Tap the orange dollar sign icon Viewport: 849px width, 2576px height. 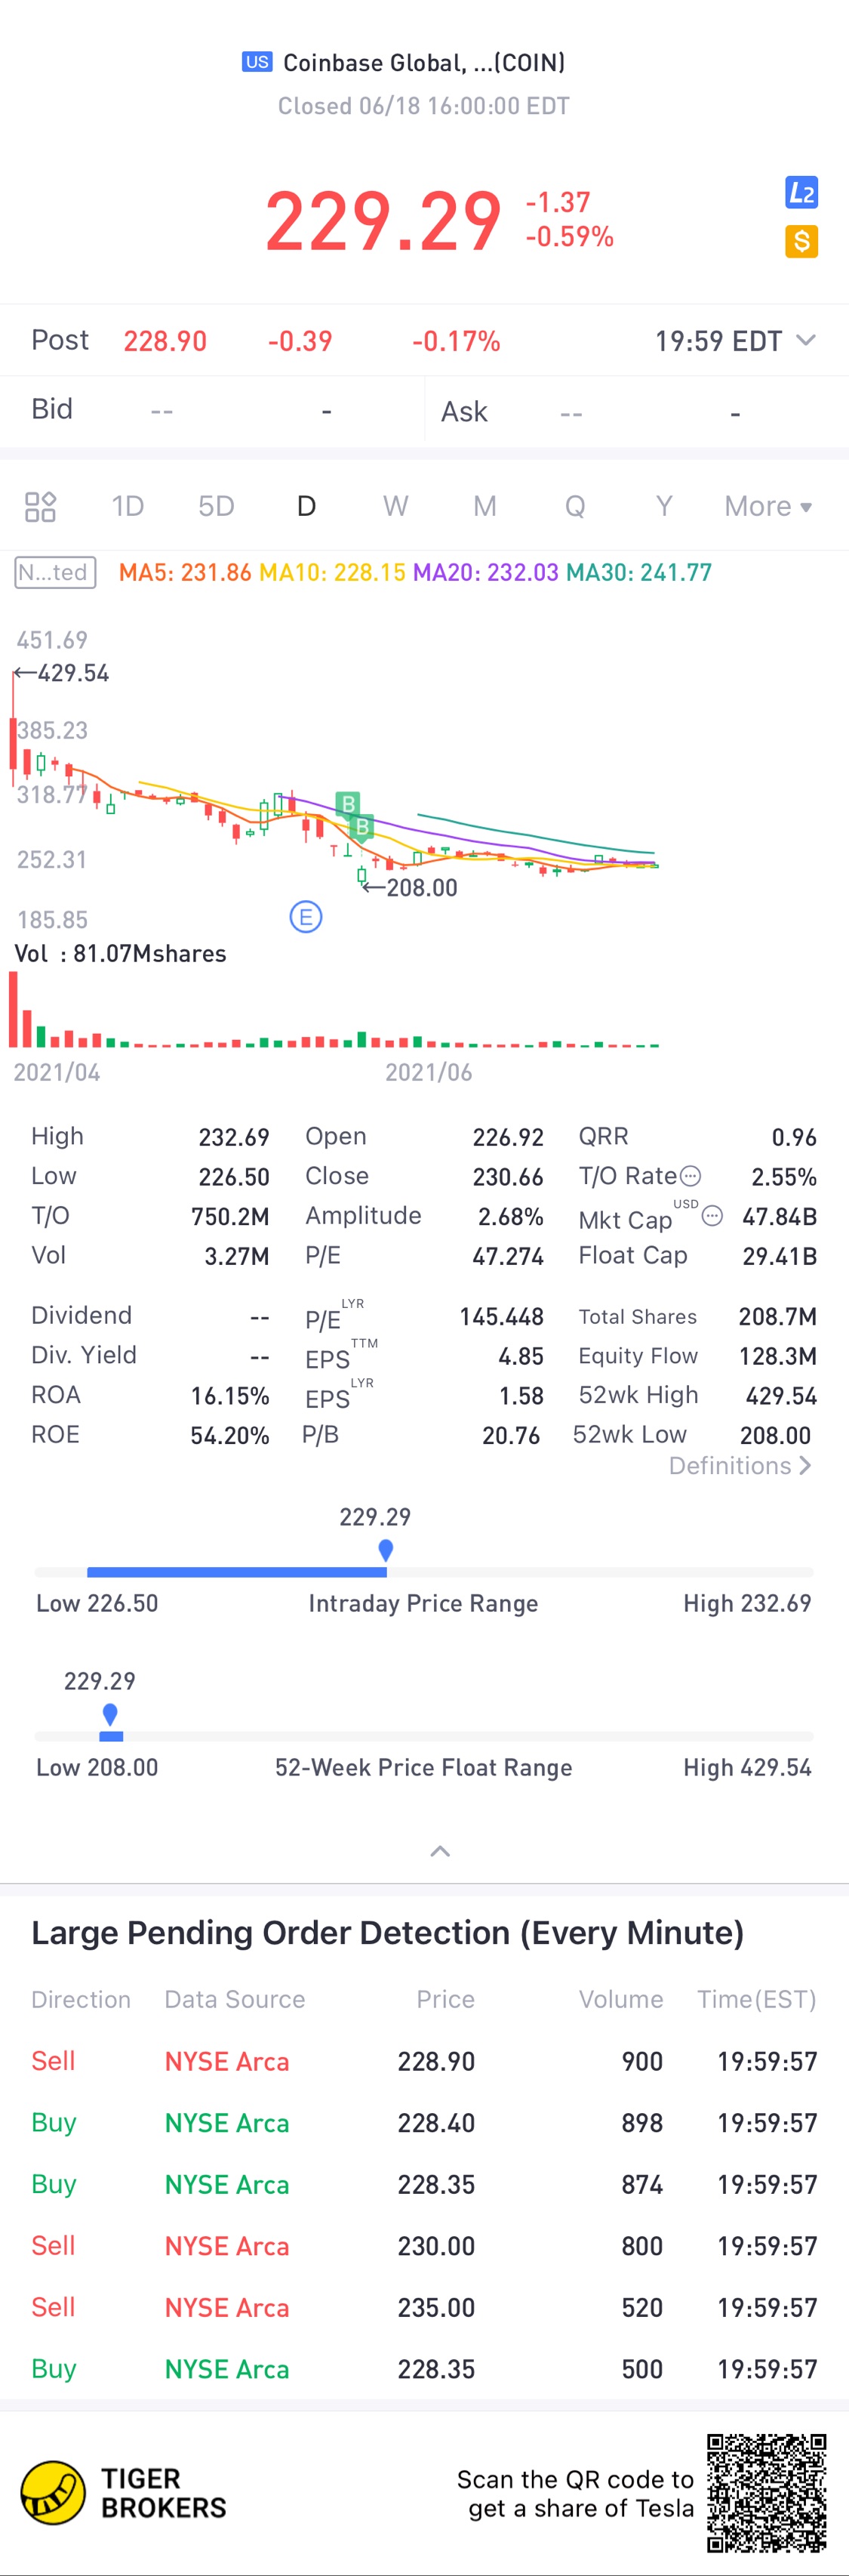pos(801,241)
